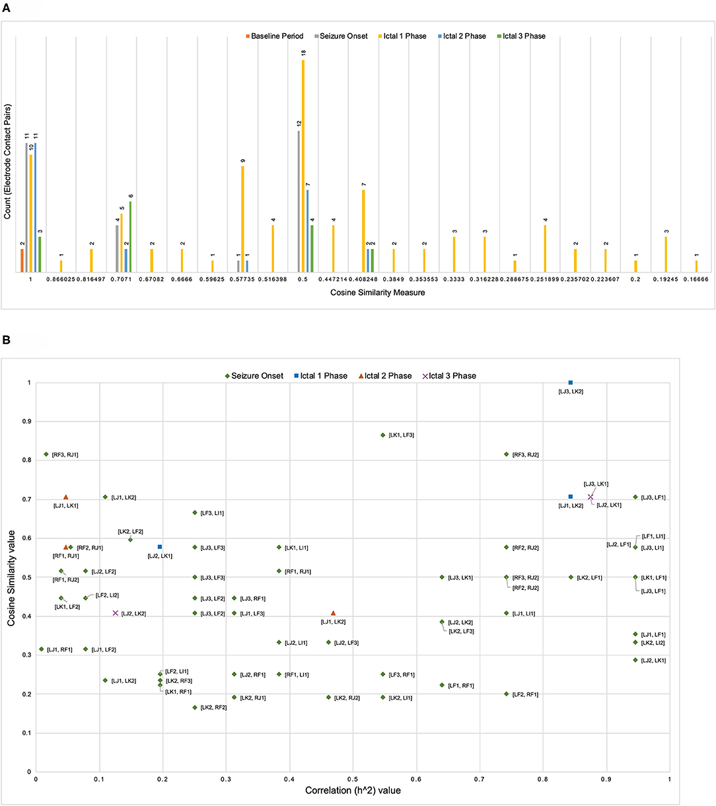Click the diamond marker for [LF2, RF1]
This screenshot has height=806, width=716.
click(x=507, y=694)
